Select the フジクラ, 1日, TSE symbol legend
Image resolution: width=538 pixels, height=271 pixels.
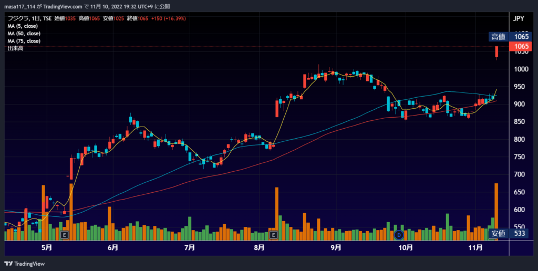tap(29, 18)
